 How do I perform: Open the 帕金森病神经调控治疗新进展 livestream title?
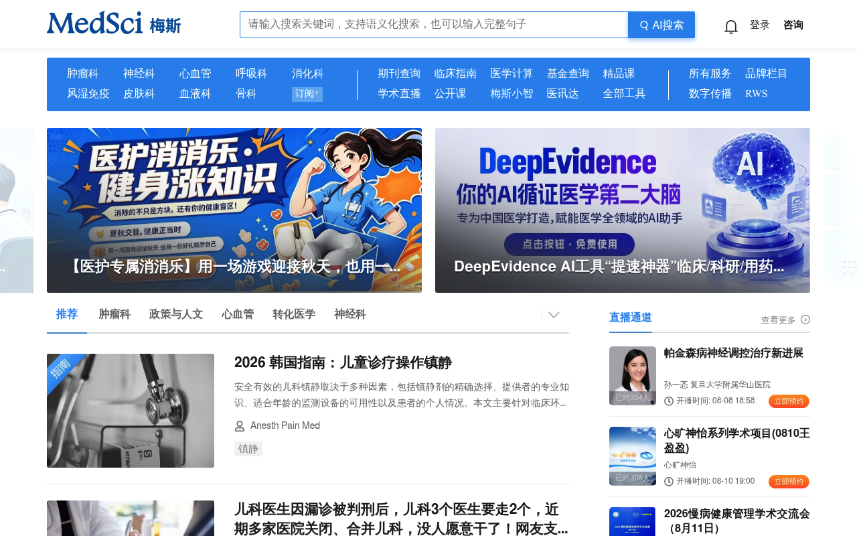pos(734,353)
